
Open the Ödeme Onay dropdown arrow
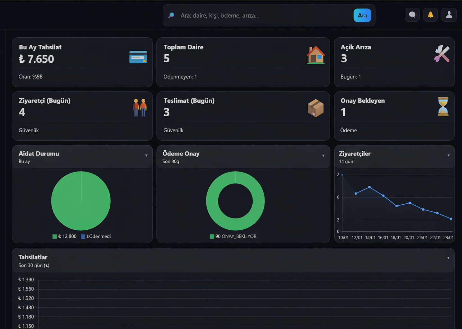click(323, 156)
